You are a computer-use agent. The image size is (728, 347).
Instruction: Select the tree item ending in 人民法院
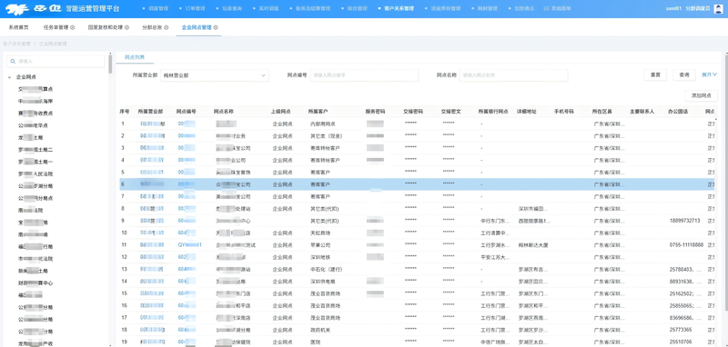(35, 173)
